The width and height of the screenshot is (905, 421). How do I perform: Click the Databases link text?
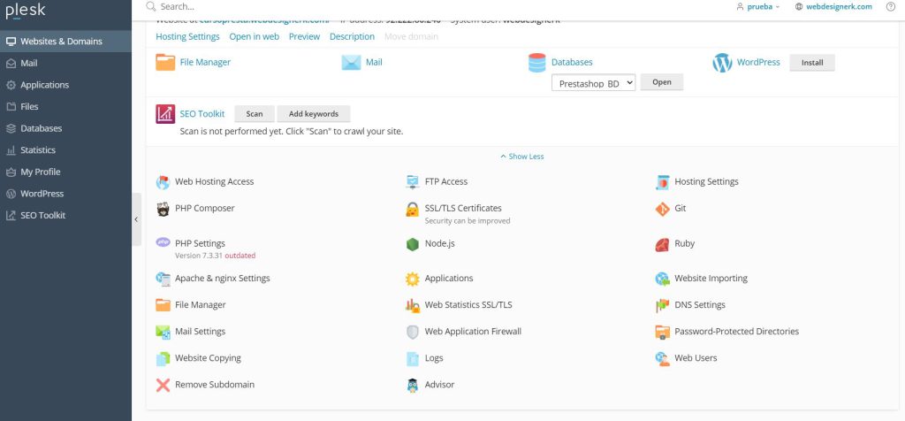click(x=572, y=63)
